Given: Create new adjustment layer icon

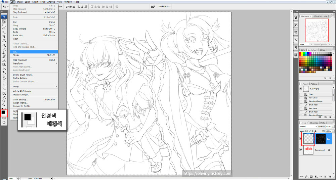Looking at the screenshot, I should (x=316, y=177).
